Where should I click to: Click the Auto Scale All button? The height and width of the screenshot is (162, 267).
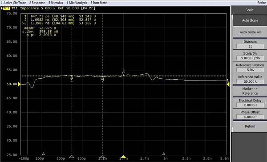(250, 32)
